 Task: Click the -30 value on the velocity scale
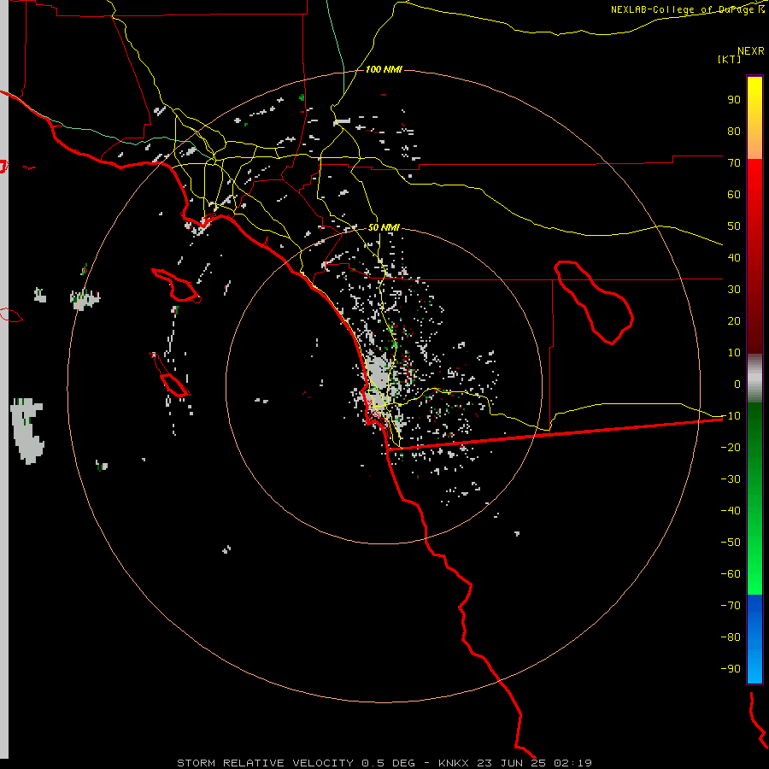pyautogui.click(x=731, y=479)
